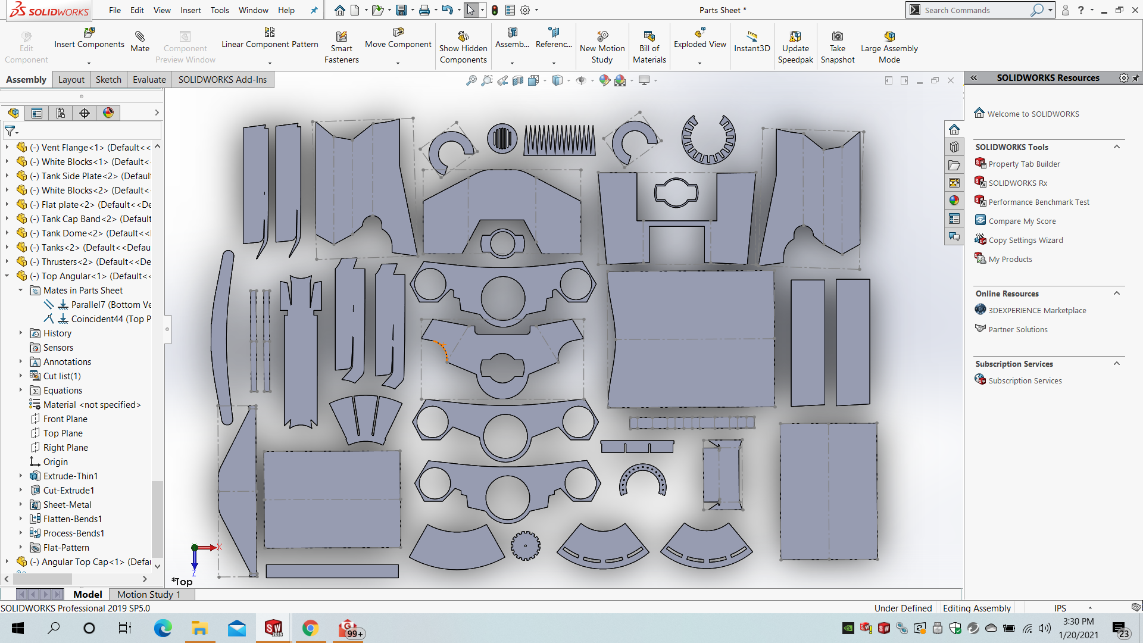Take Snapshot of assembly
The image size is (1143, 643).
[838, 46]
